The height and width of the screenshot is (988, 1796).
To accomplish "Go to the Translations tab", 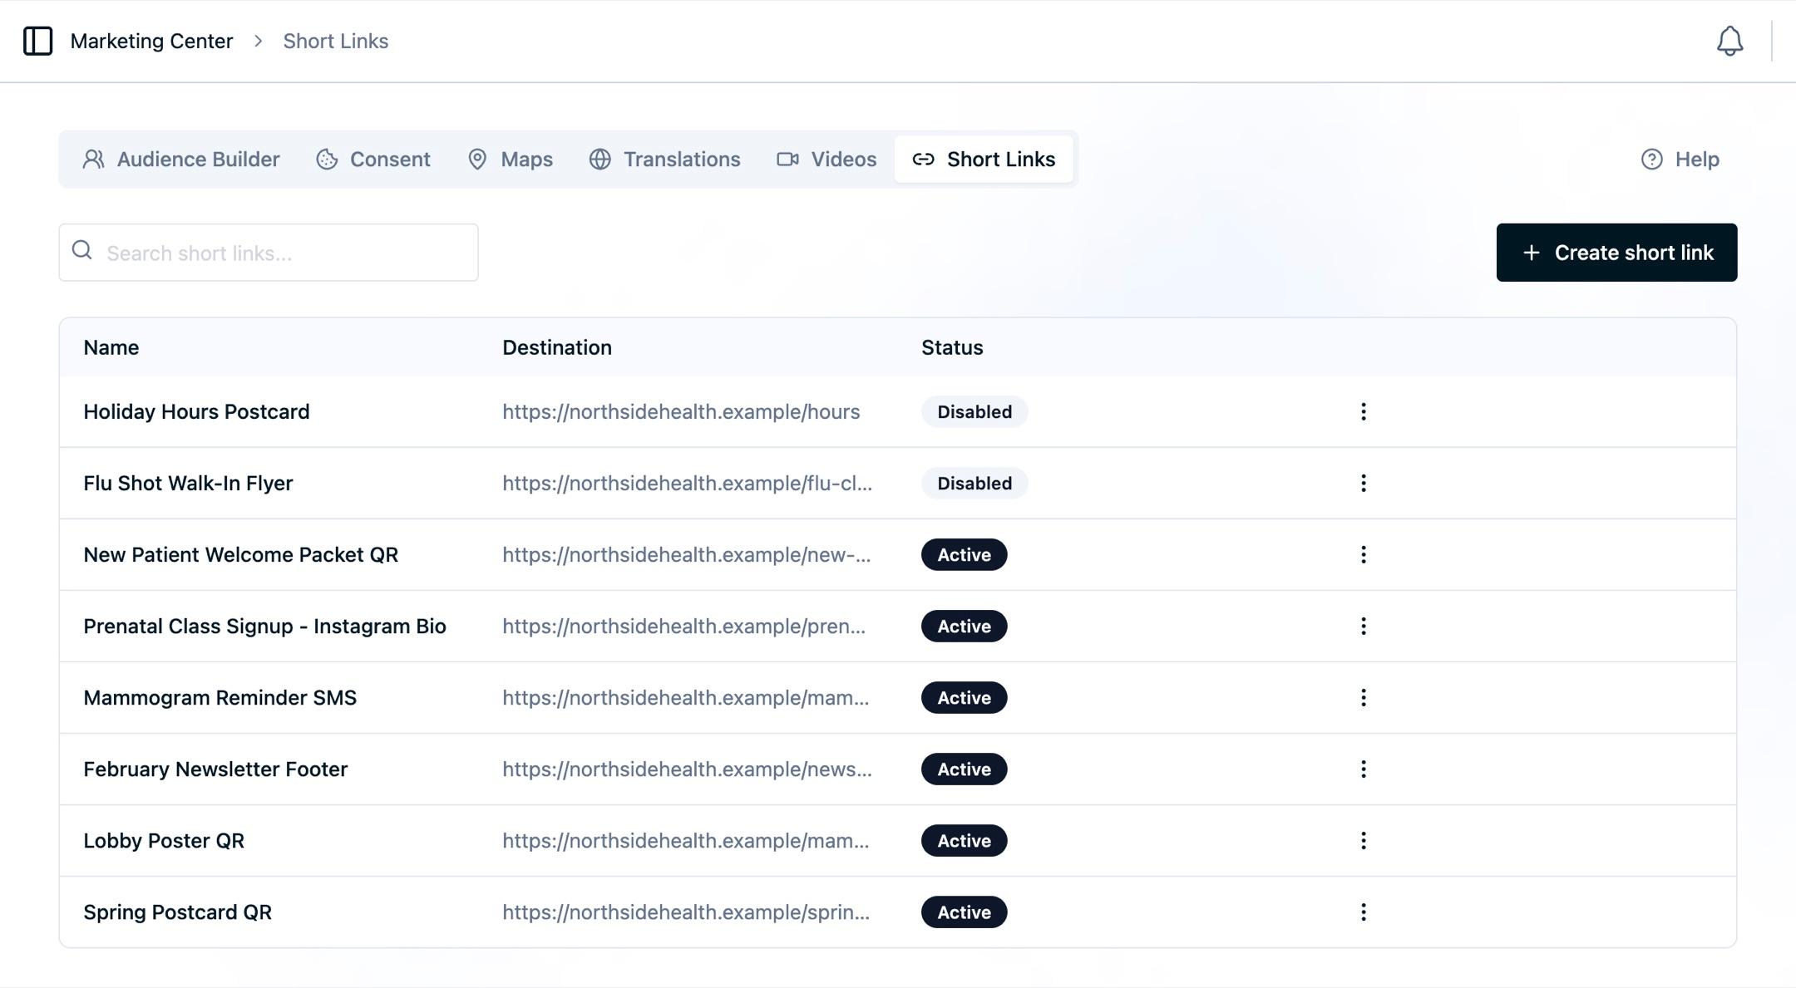I will (x=664, y=159).
